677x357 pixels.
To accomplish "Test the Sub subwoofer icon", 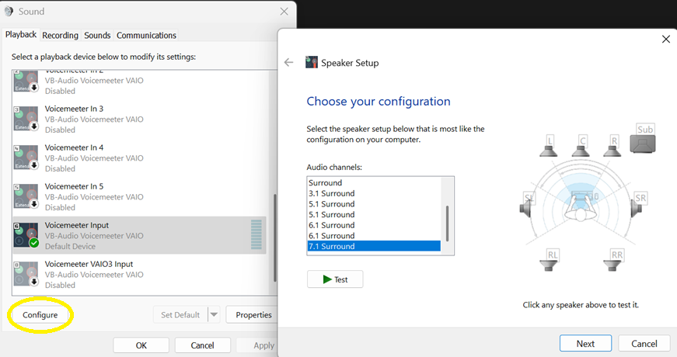I will [643, 139].
